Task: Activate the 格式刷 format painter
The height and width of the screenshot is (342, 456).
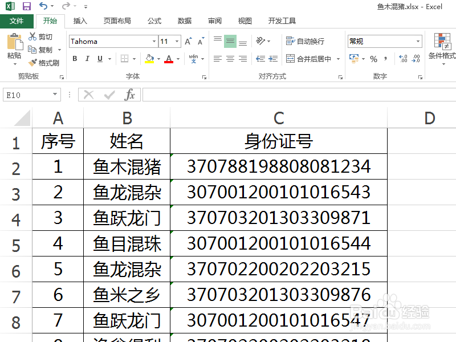Action: [x=44, y=63]
